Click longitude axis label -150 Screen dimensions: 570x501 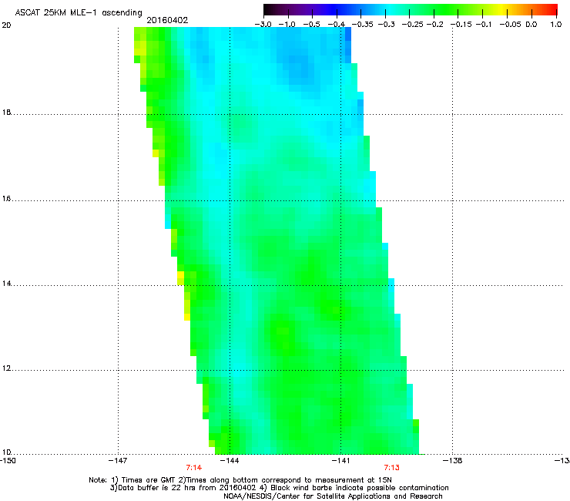point(8,461)
